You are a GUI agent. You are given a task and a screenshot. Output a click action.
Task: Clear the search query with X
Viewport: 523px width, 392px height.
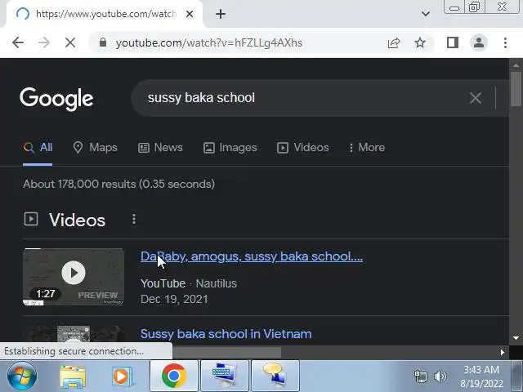[476, 98]
